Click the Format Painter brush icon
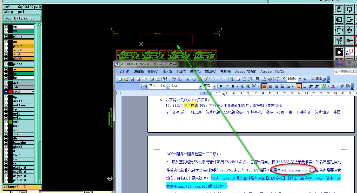 [x=206, y=79]
